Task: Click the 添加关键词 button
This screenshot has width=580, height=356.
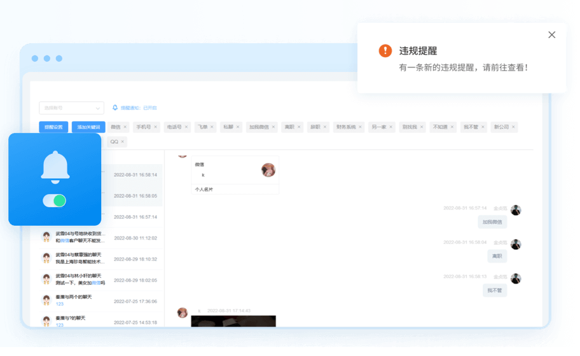Action: (x=88, y=127)
